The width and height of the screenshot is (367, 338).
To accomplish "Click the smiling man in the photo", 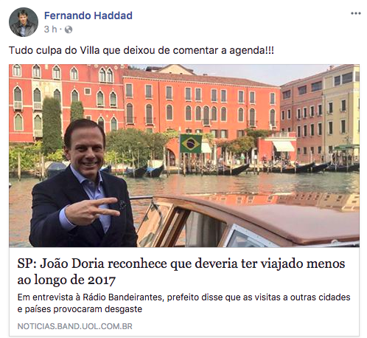I will (x=83, y=183).
